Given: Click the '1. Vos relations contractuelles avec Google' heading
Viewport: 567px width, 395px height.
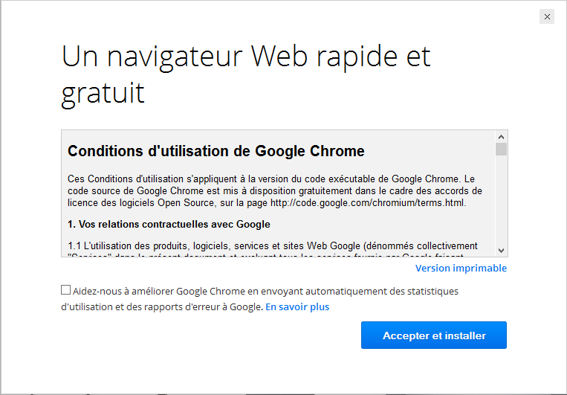Looking at the screenshot, I should (169, 224).
